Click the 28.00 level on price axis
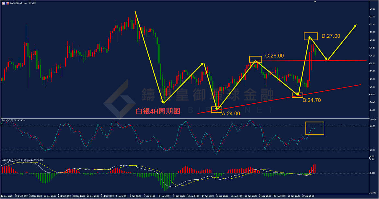Screen dimensions: 379x199 click(x=373, y=9)
